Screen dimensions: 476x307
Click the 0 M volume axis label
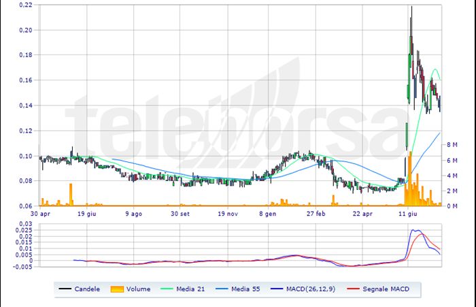click(452, 206)
